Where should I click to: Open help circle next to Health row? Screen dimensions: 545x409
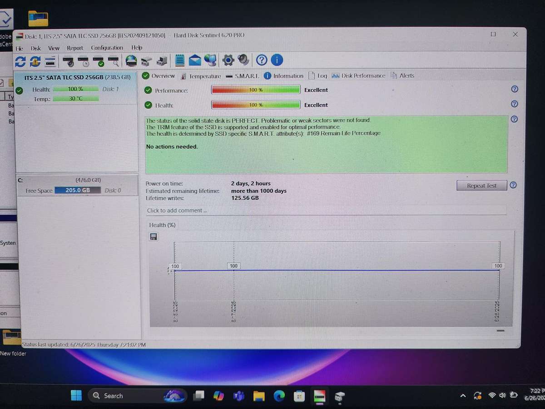[514, 105]
